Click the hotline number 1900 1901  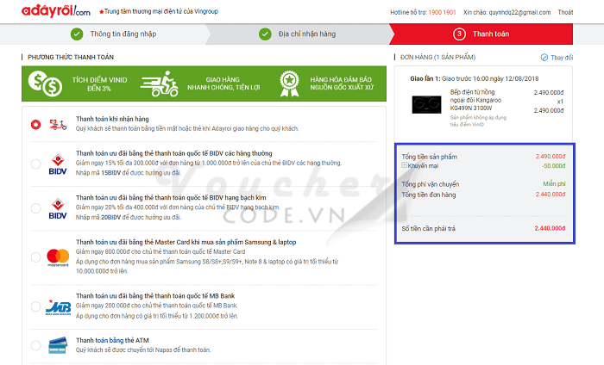point(442,12)
